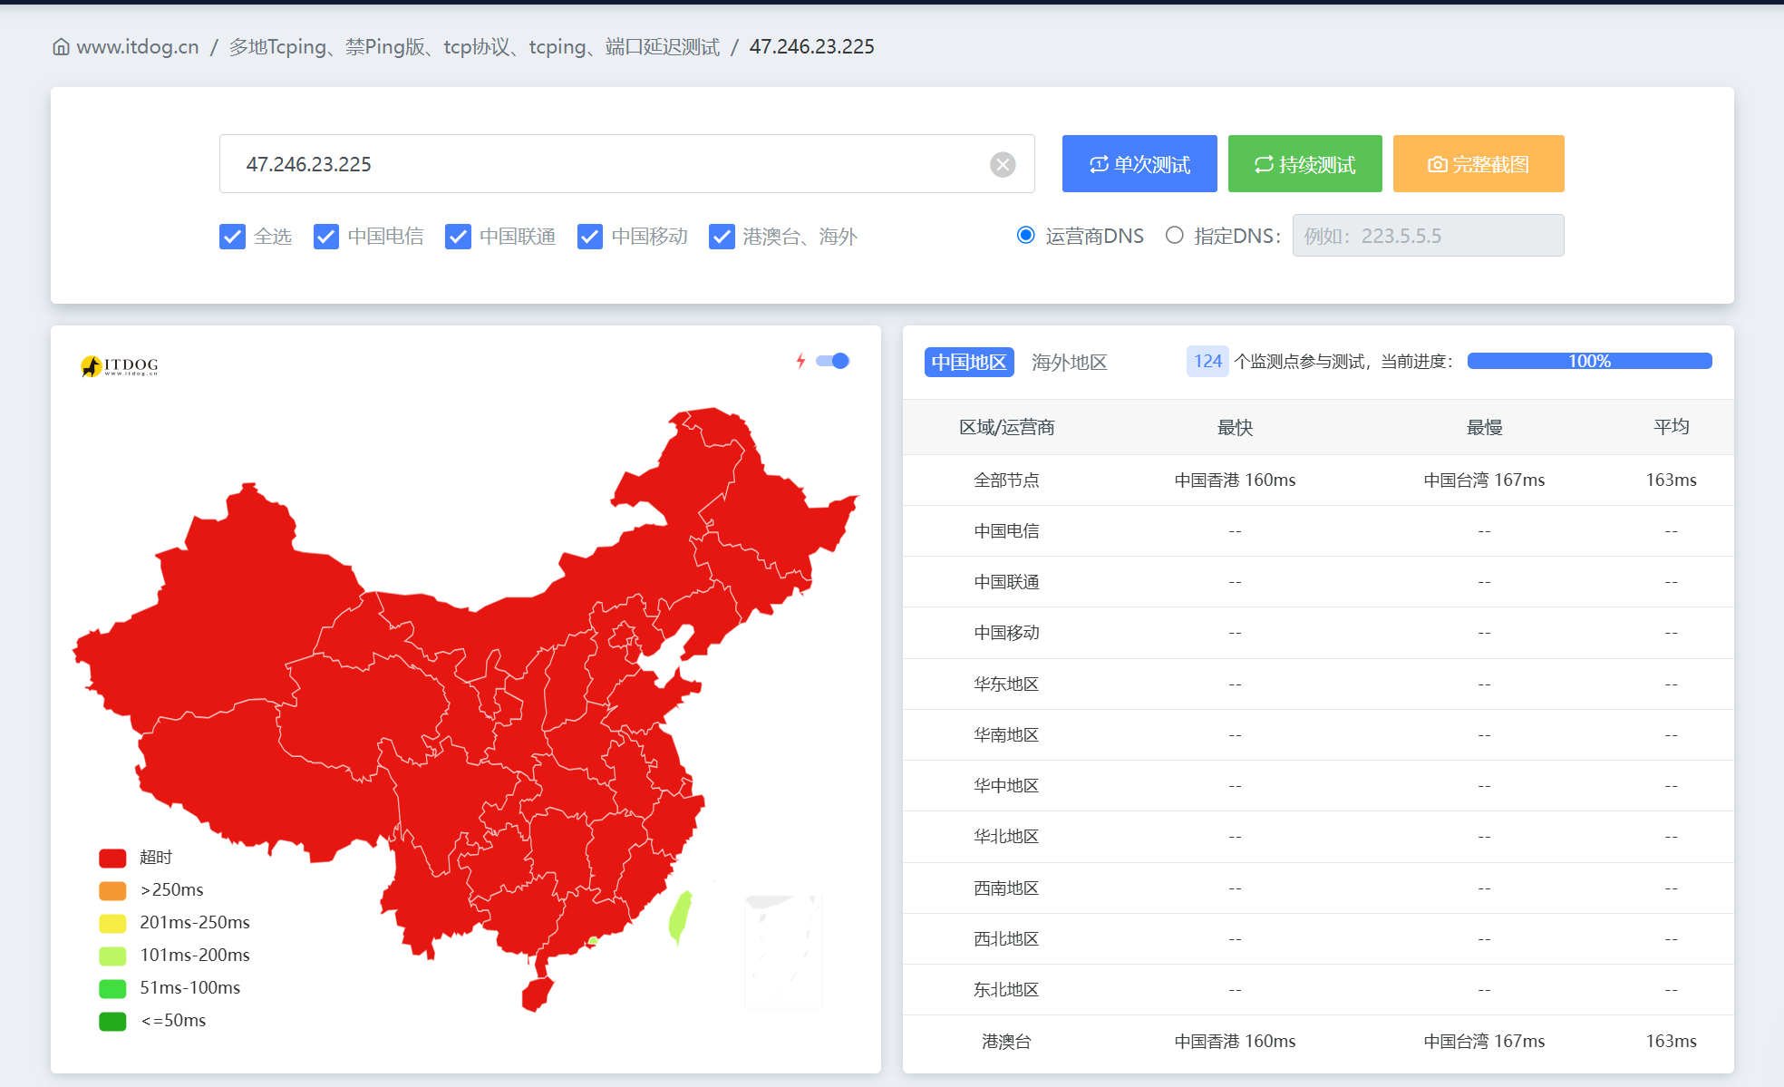Select the 运营商DNS radio button
The width and height of the screenshot is (1784, 1087).
tap(1025, 236)
